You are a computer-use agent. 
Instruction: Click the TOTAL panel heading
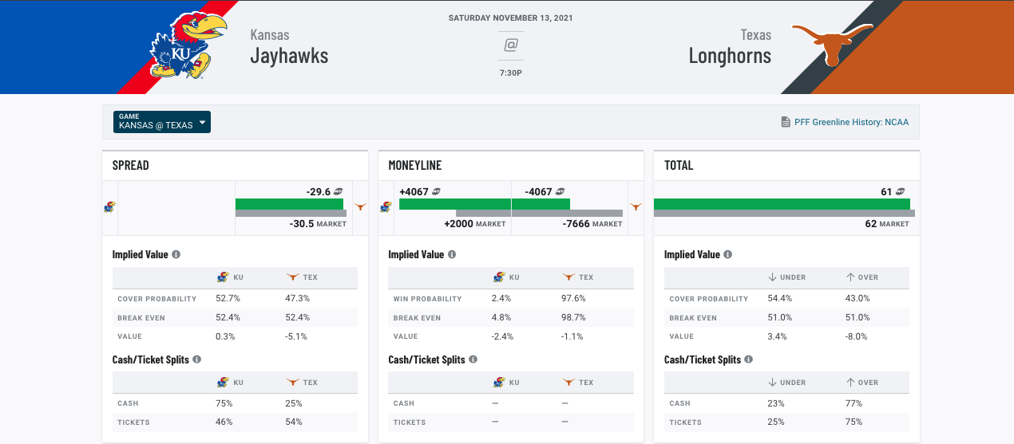(x=679, y=166)
